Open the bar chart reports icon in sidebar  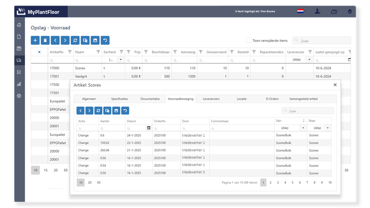pos(19,84)
